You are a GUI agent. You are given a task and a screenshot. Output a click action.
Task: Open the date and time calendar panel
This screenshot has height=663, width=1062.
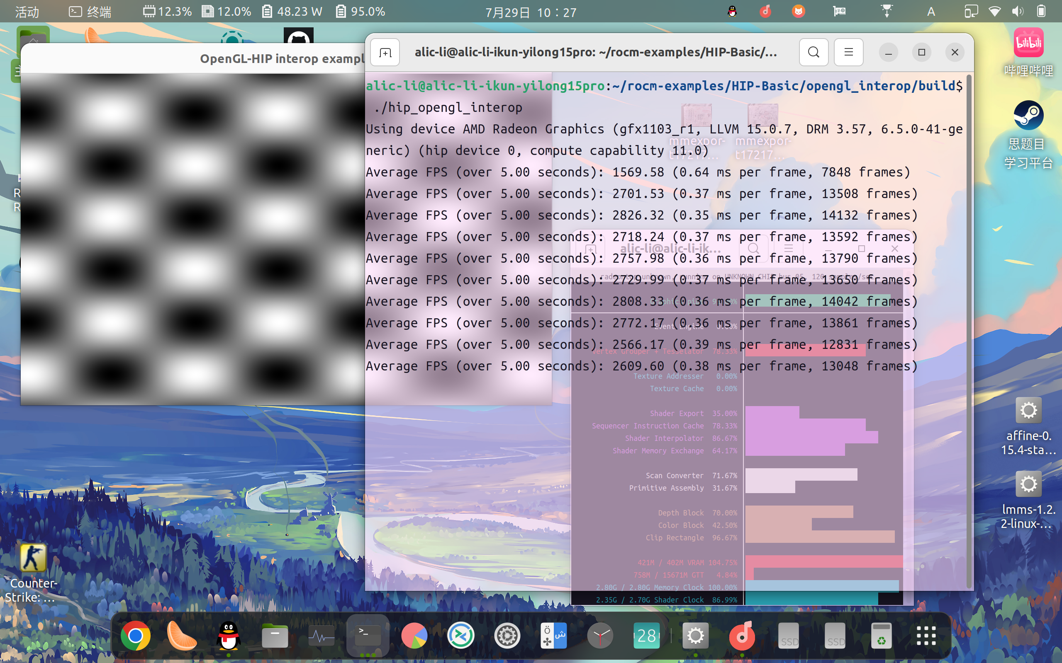531,12
